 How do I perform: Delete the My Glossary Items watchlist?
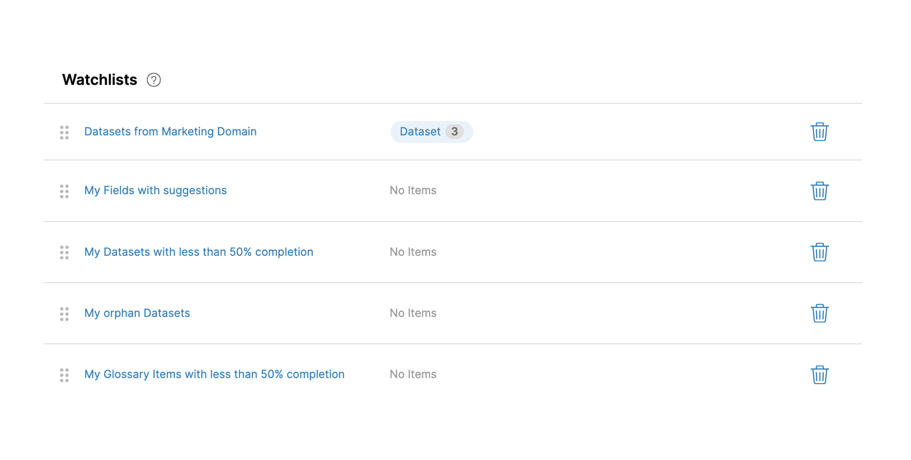(x=819, y=375)
